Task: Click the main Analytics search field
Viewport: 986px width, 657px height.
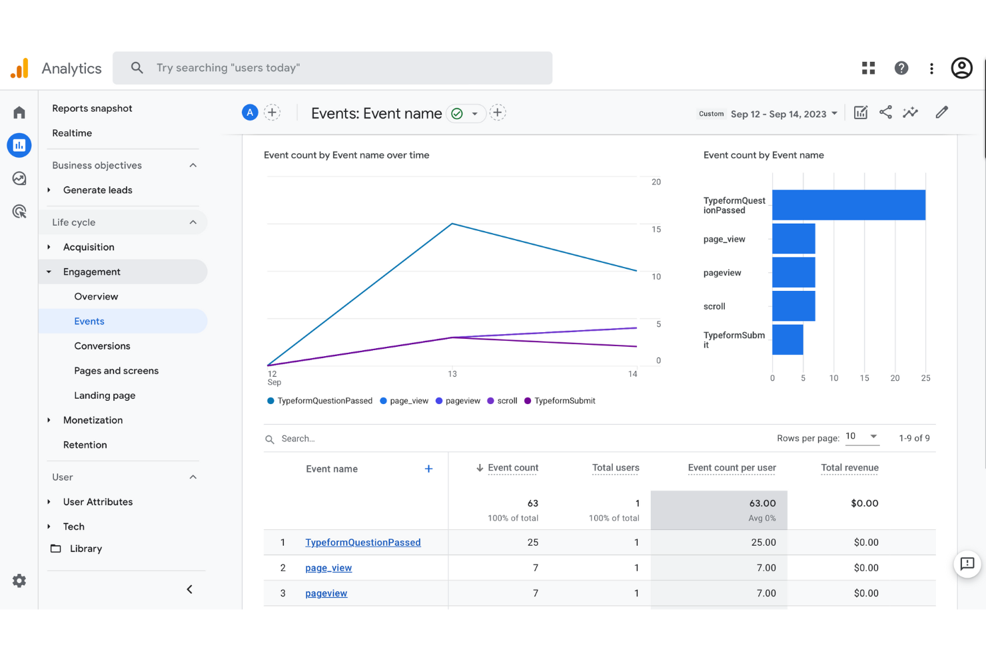Action: 332,68
